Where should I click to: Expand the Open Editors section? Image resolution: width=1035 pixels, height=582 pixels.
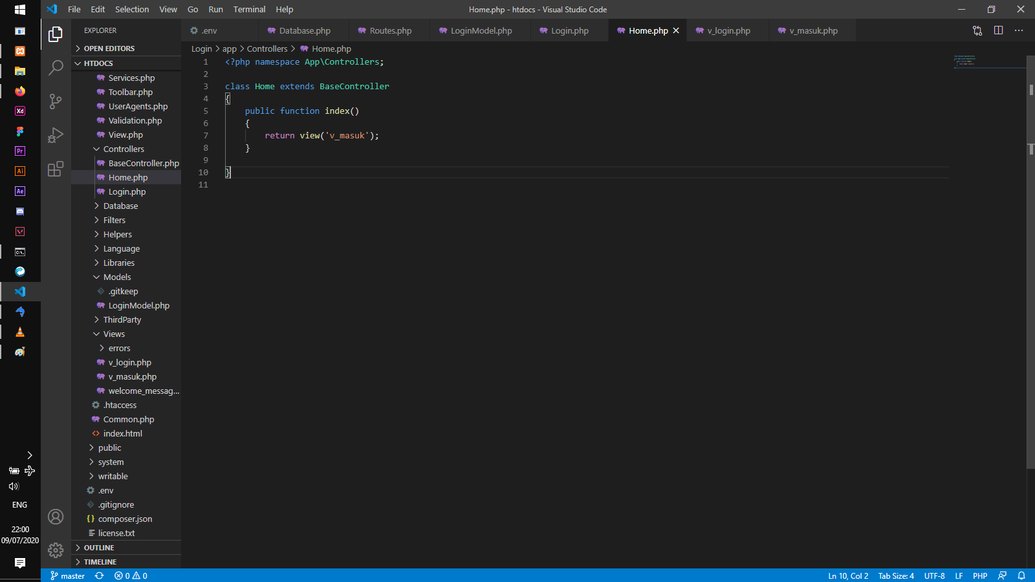pos(126,48)
